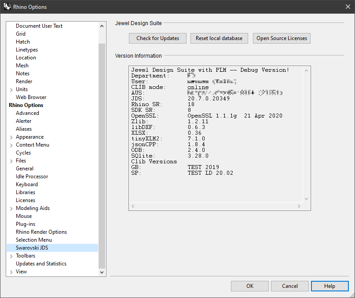The image size is (355, 298).
Task: Open Updates and Statistics page
Action: tap(41, 264)
